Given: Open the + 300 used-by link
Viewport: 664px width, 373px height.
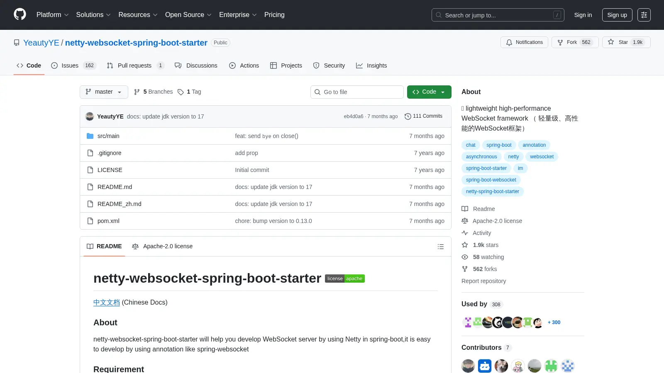Looking at the screenshot, I should (x=554, y=322).
